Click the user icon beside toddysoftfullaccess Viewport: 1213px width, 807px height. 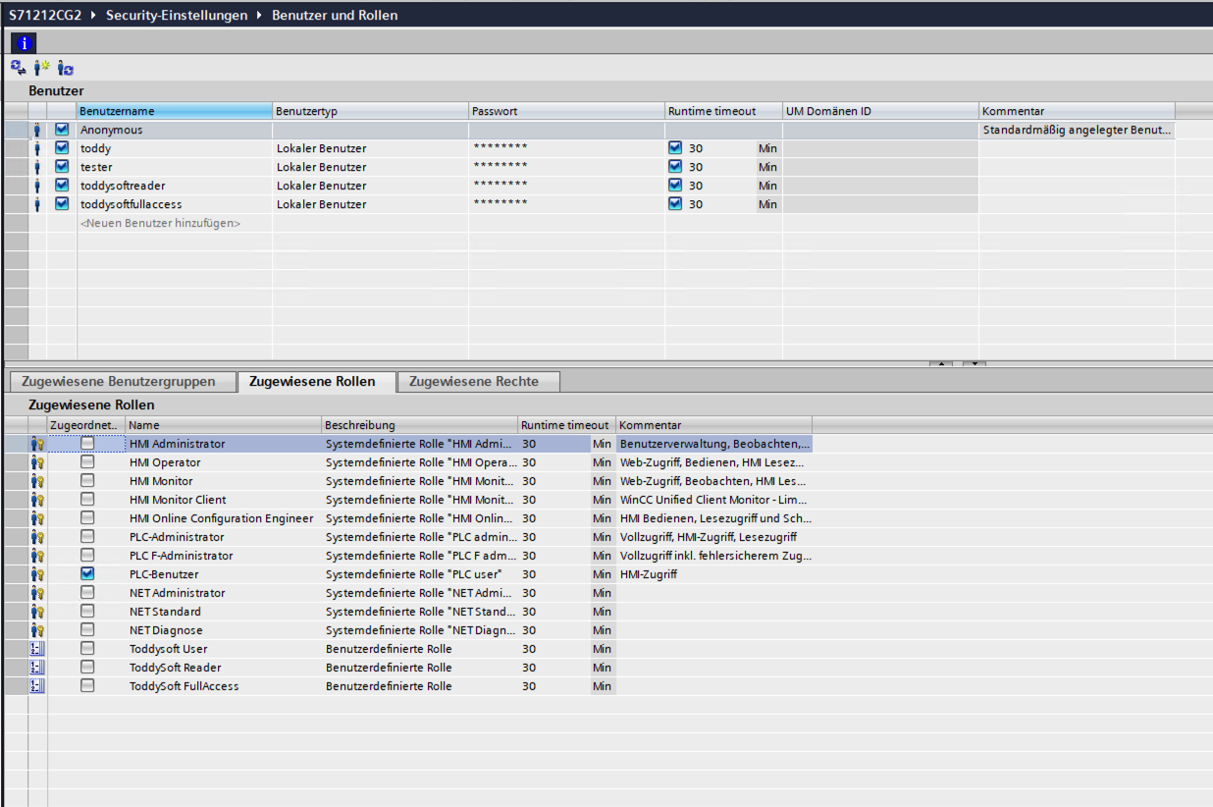pyautogui.click(x=37, y=204)
